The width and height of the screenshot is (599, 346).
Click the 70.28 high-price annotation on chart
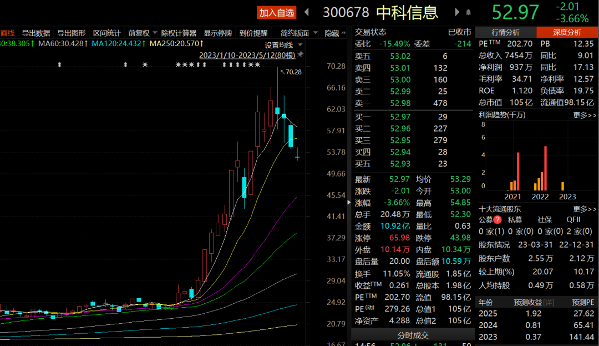click(293, 72)
